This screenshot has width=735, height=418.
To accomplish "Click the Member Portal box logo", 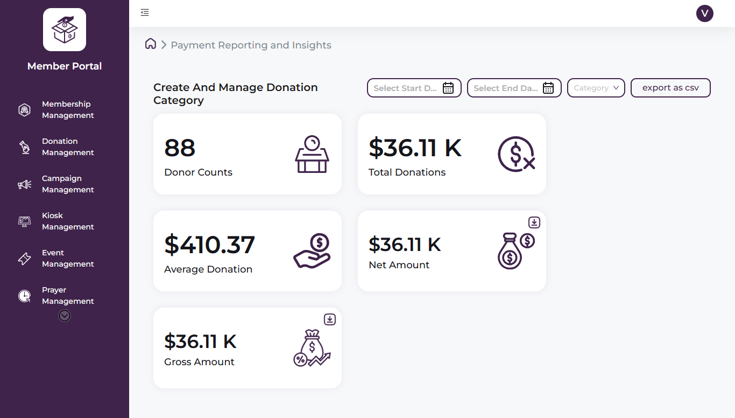I will [65, 30].
